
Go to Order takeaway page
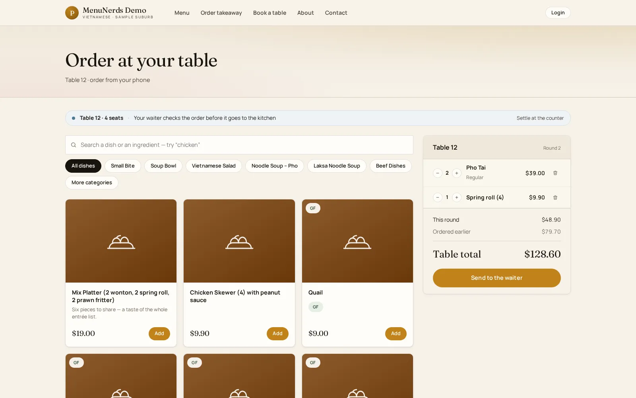pyautogui.click(x=221, y=13)
